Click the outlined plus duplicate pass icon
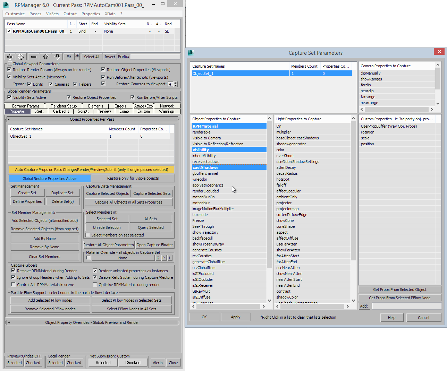The width and height of the screenshot is (447, 371). (x=21, y=57)
